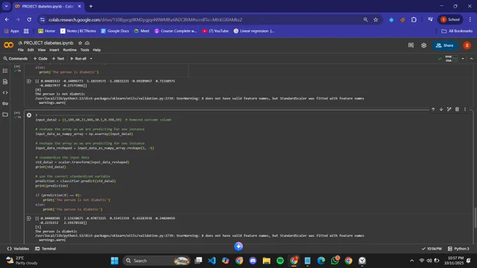Open the Insert menu
The height and width of the screenshot is (268, 477).
tap(54, 50)
